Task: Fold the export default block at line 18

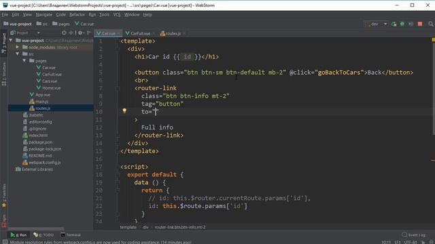Action: [x=118, y=175]
